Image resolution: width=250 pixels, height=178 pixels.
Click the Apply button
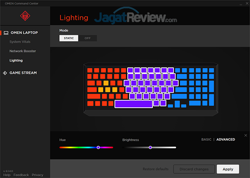click(x=228, y=169)
